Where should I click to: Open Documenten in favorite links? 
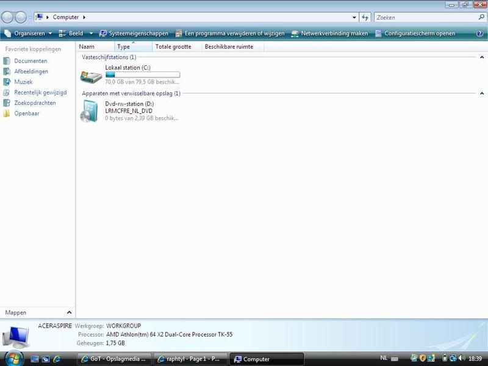click(x=30, y=61)
